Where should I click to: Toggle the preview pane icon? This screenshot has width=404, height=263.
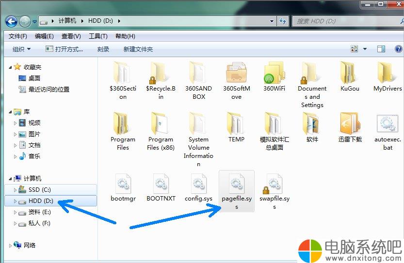[381, 49]
